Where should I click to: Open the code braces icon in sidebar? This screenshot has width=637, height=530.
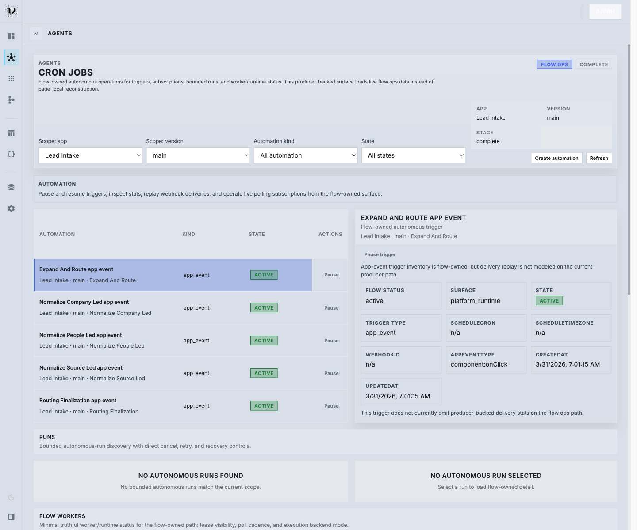coord(11,154)
